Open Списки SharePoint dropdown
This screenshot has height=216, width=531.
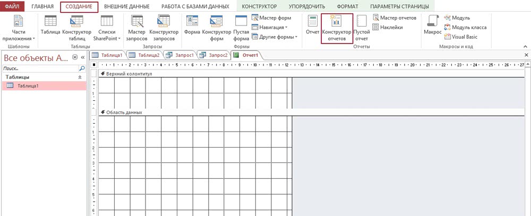106,38
